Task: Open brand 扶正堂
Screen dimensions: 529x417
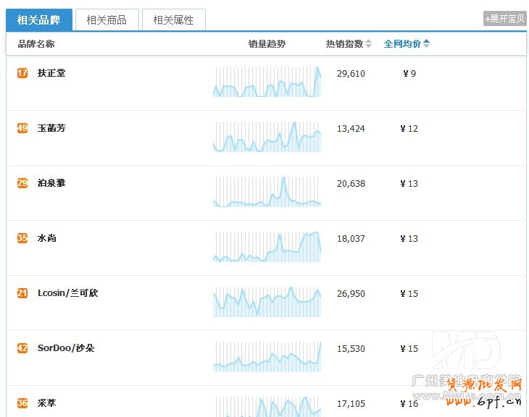Action: tap(51, 73)
